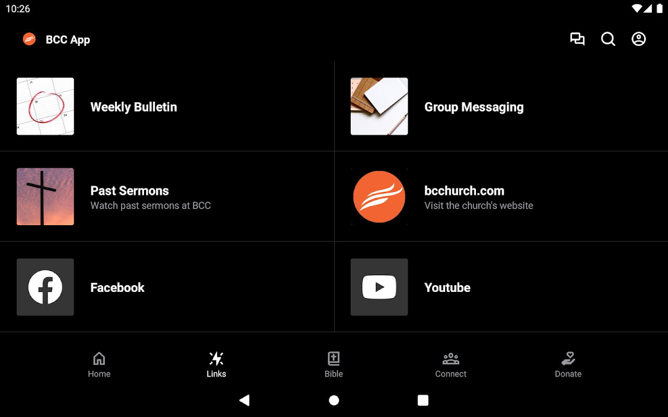Tap the Android recents square button
The image size is (668, 417).
coord(423,400)
